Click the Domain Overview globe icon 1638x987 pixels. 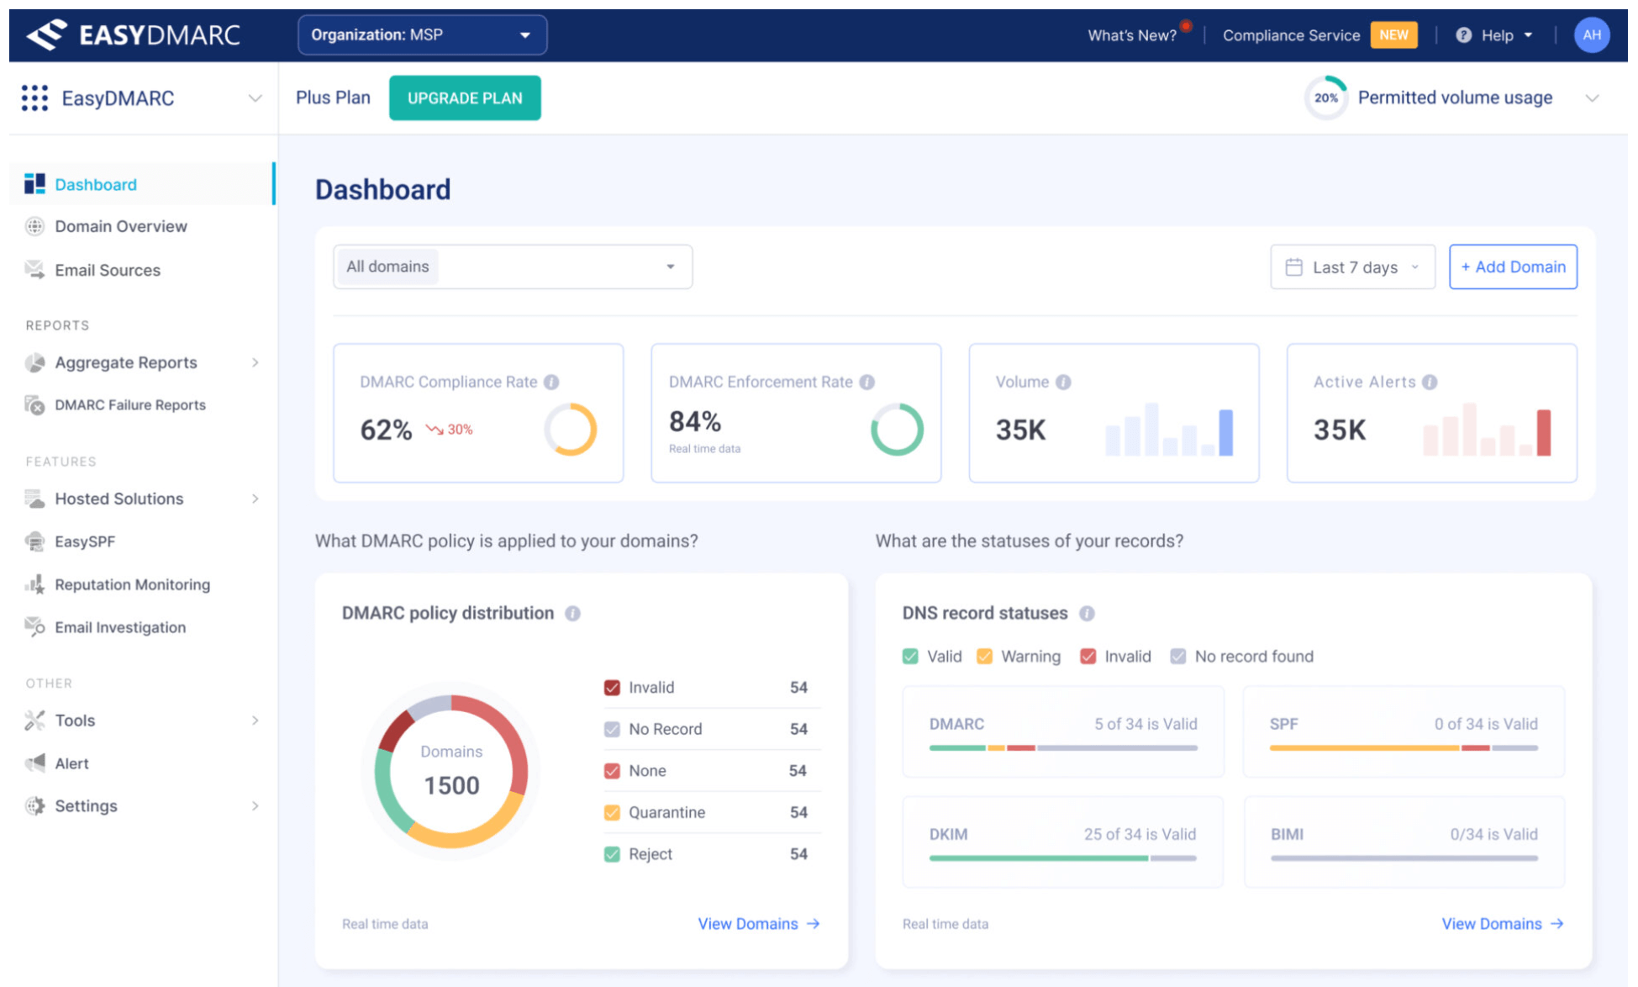(34, 226)
